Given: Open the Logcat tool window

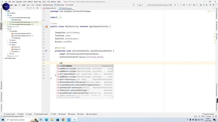Looking at the screenshot, I should pos(29,114).
